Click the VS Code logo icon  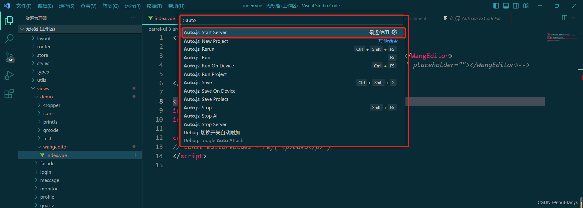click(x=7, y=6)
